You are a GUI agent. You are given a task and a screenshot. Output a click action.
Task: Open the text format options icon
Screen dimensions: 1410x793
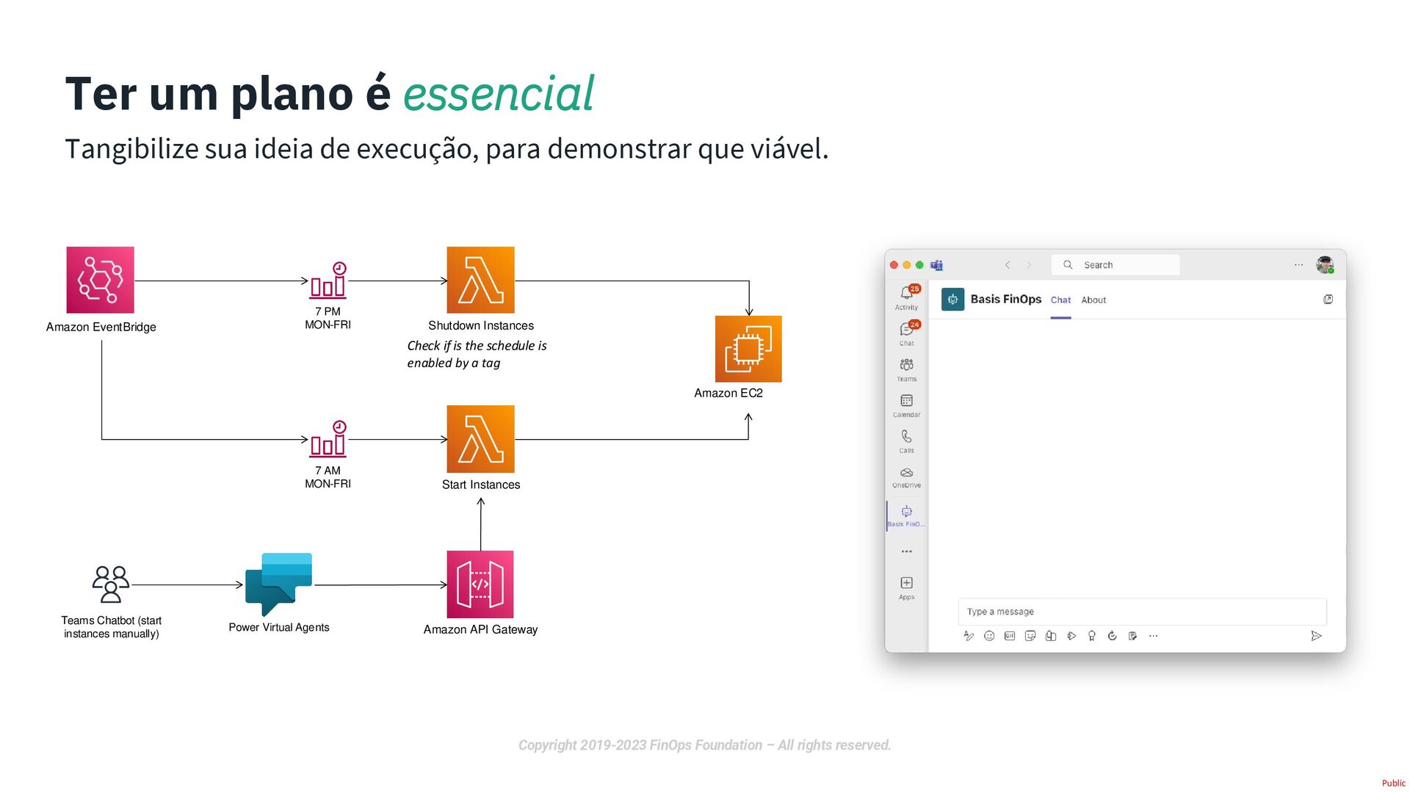pyautogui.click(x=969, y=636)
